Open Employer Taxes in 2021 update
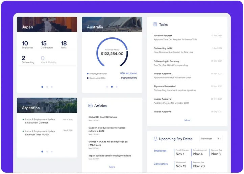 pyautogui.click(x=47, y=133)
